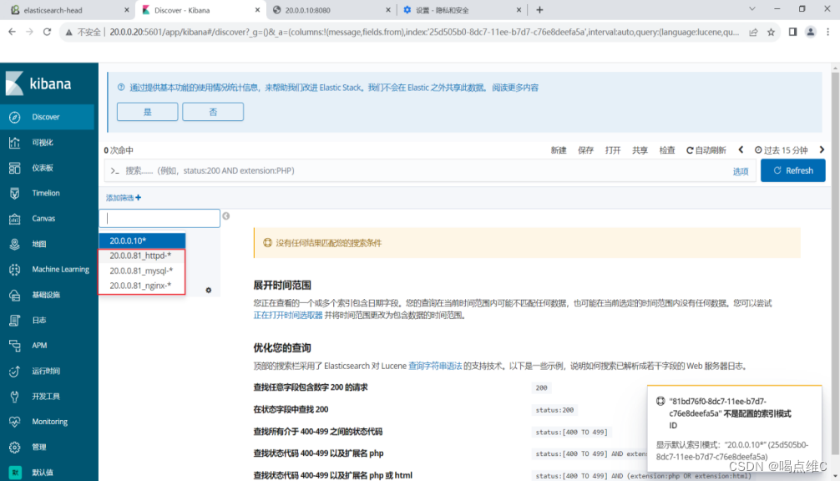840x481 pixels.
Task: Focus the Lucene search query field
Action: [417, 171]
